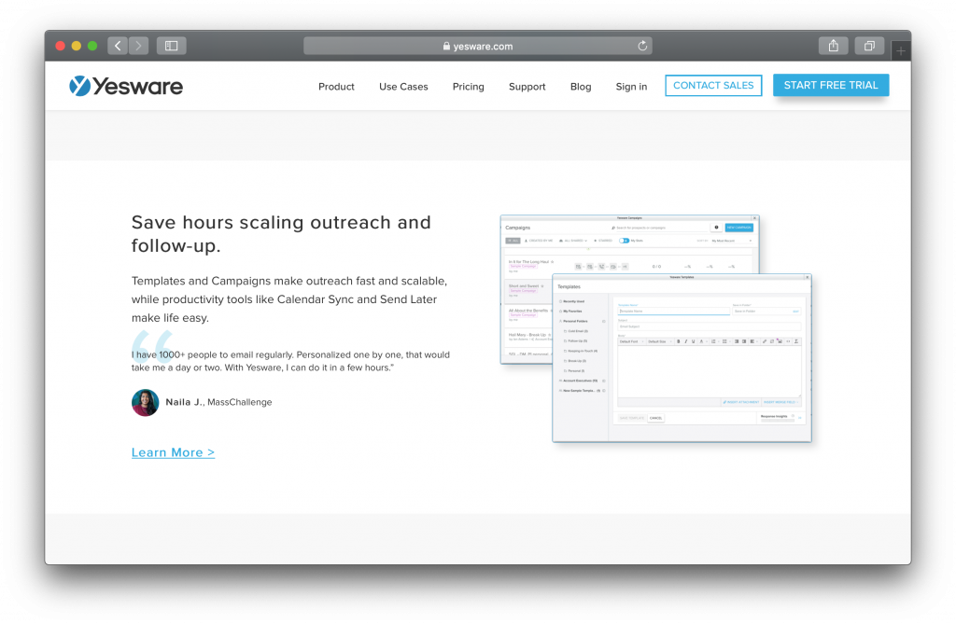Open the Safari share menu

[833, 46]
